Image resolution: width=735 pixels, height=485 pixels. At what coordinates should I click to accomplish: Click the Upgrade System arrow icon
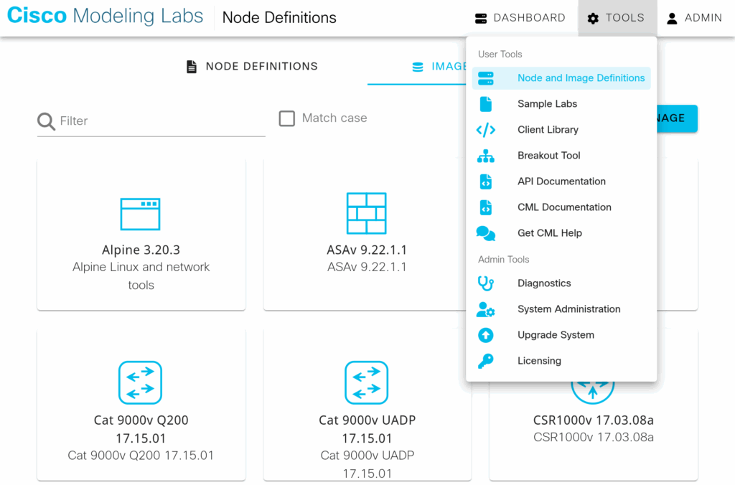(x=486, y=335)
